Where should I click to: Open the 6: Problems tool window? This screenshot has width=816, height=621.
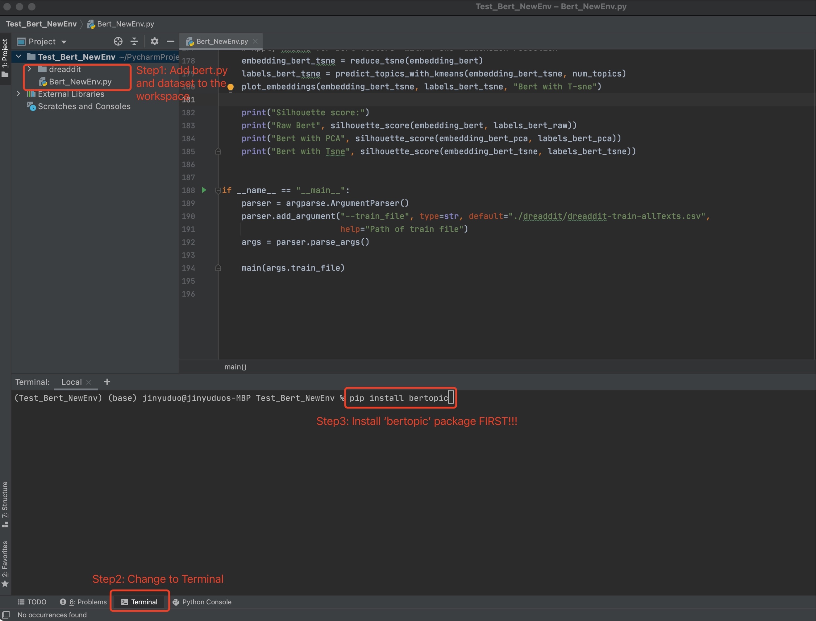(83, 602)
